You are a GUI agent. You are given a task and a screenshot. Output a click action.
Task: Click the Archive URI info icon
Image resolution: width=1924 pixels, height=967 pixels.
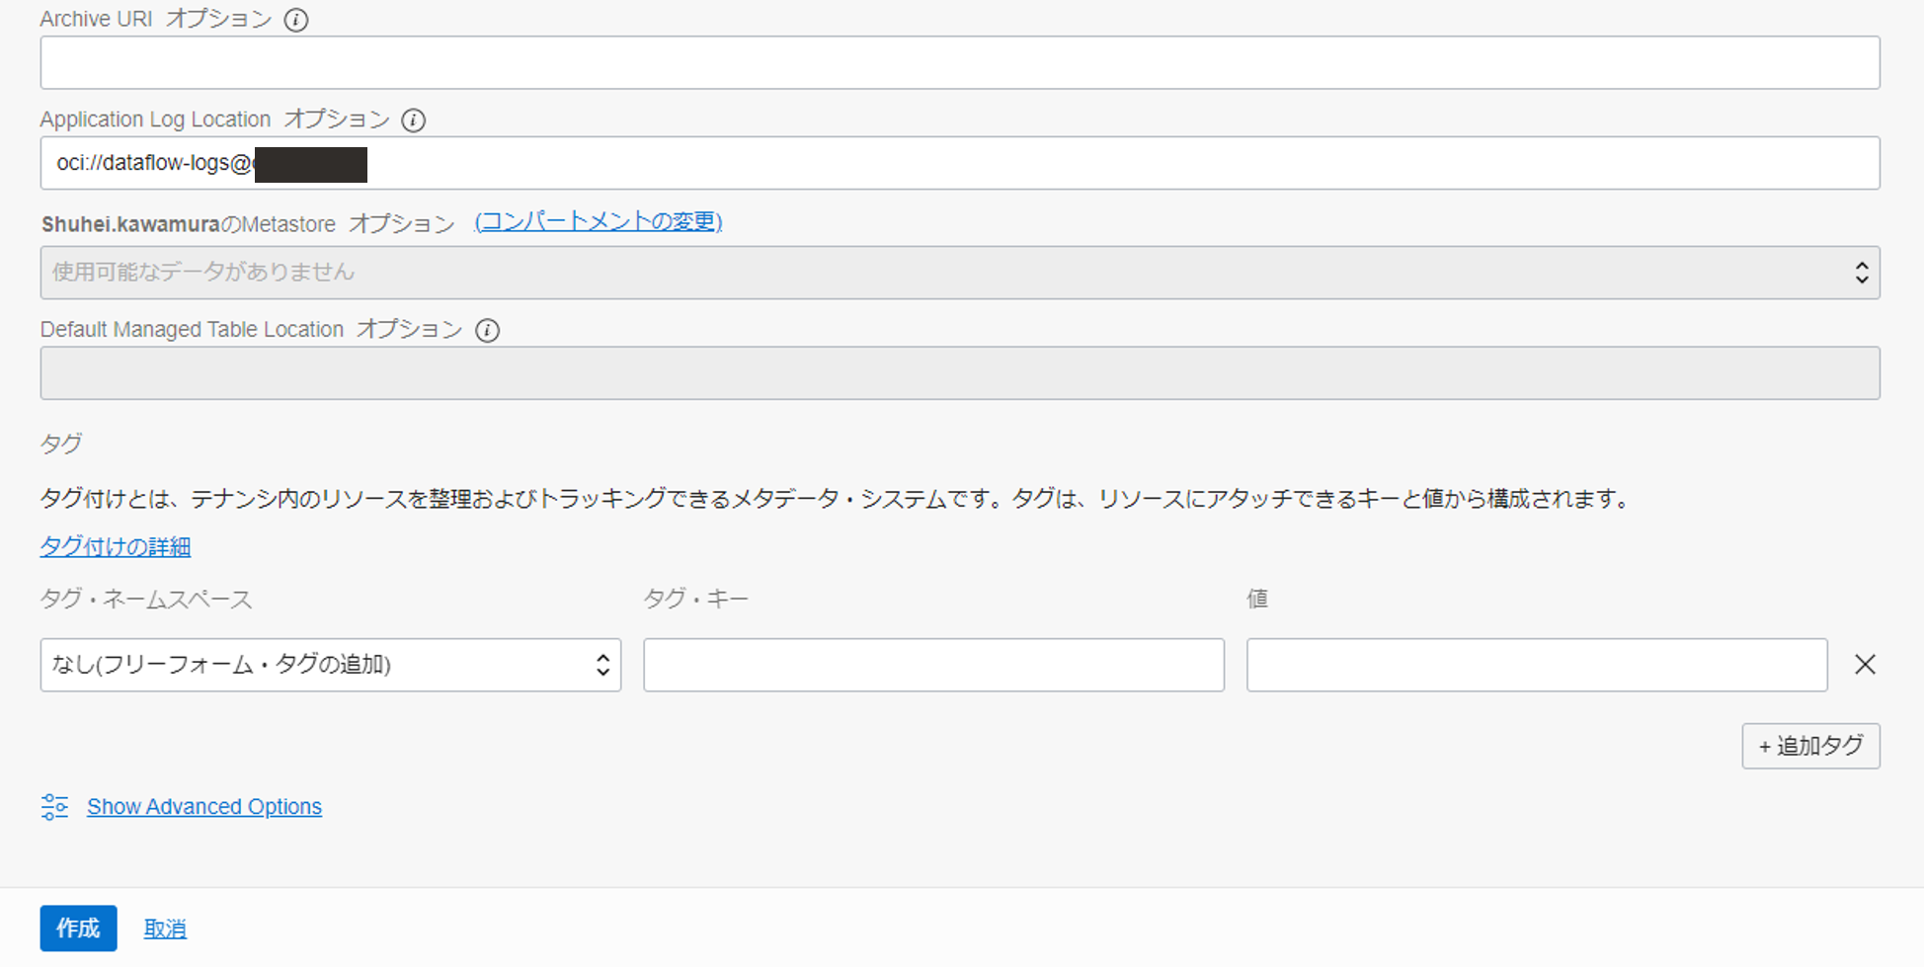pos(295,20)
